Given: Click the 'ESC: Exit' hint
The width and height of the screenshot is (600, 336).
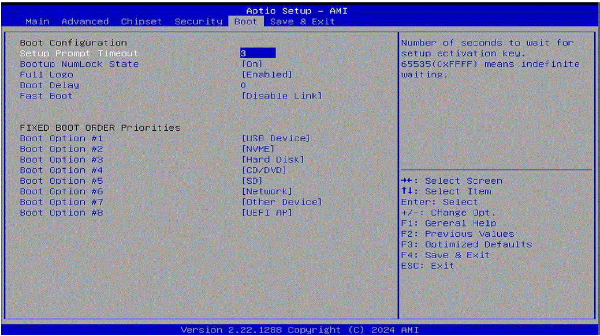Looking at the screenshot, I should point(427,266).
